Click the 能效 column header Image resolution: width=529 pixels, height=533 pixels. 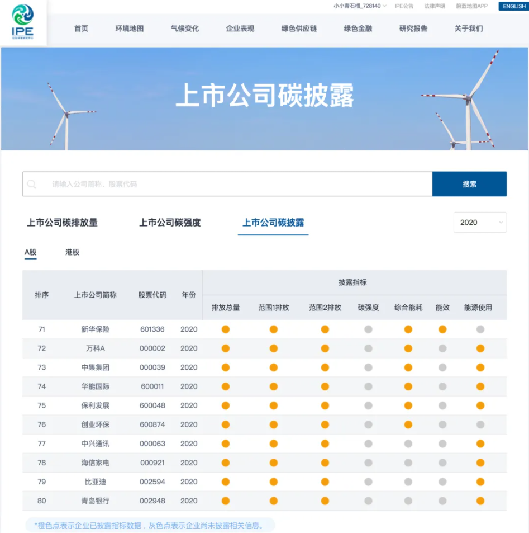442,308
